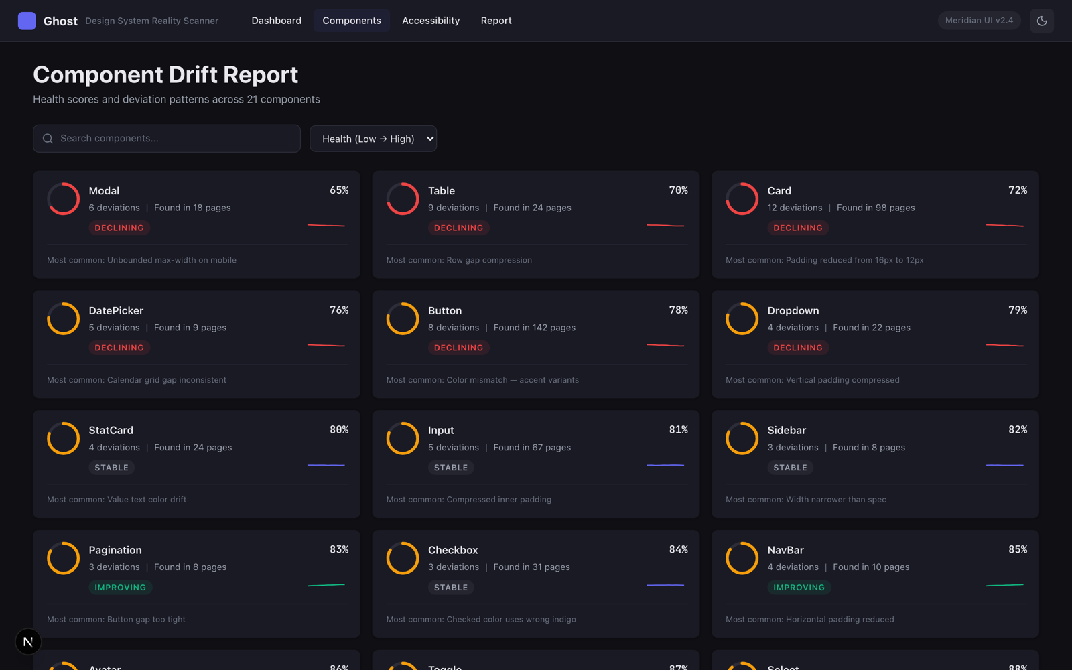Switch to the Accessibility tab

(431, 21)
